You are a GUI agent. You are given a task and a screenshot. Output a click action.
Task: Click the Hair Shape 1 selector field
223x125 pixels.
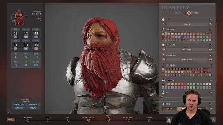[x=187, y=49]
